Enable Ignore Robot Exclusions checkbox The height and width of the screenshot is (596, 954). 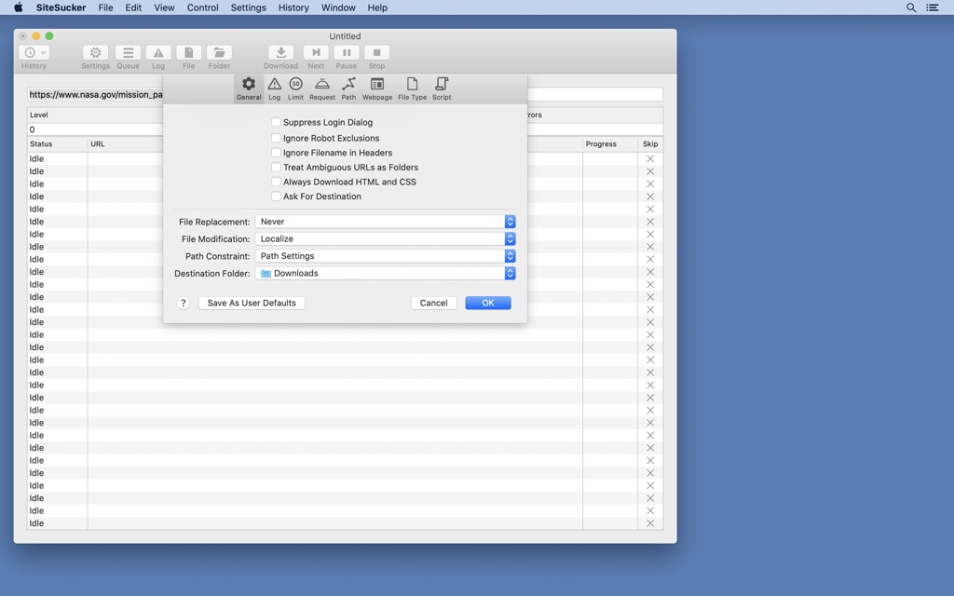click(x=276, y=138)
